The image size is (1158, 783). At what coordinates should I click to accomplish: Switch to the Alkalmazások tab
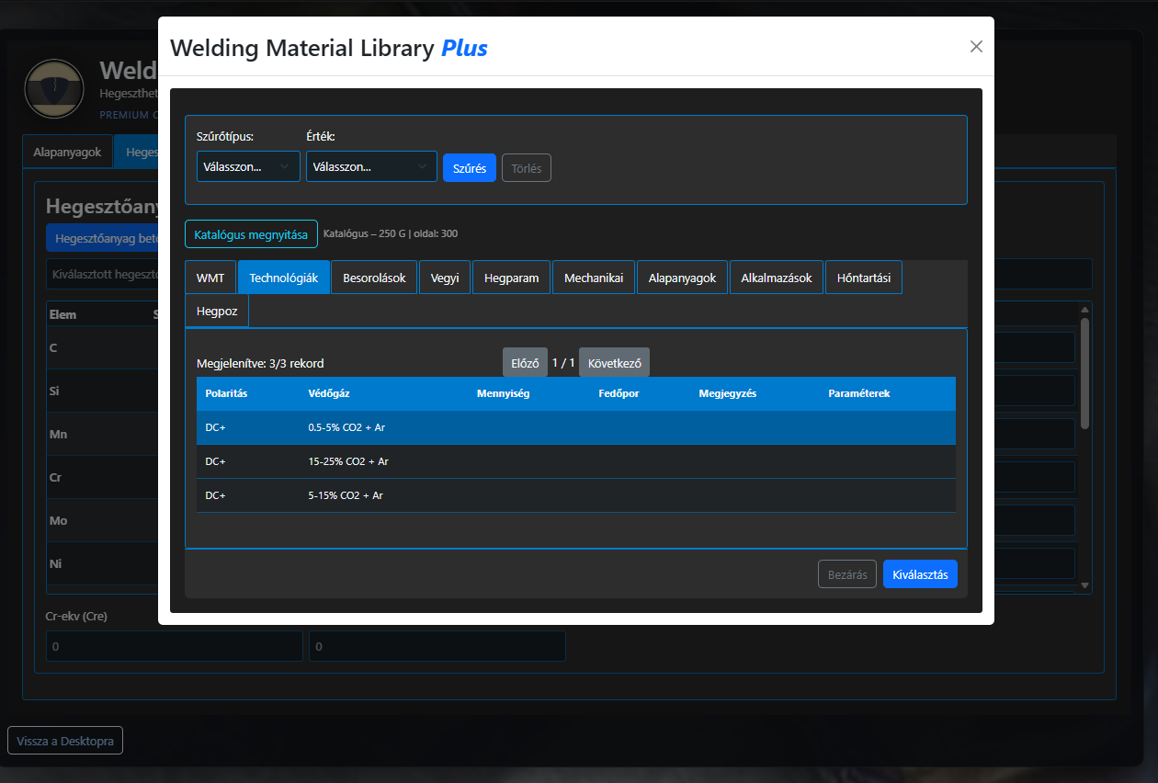(x=777, y=278)
